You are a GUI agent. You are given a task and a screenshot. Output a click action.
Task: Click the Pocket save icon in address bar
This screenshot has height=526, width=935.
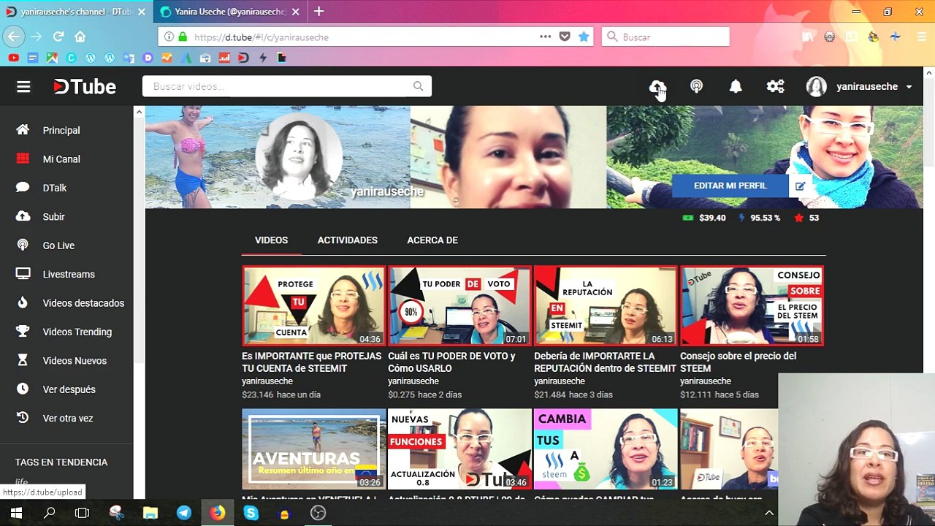click(x=565, y=37)
